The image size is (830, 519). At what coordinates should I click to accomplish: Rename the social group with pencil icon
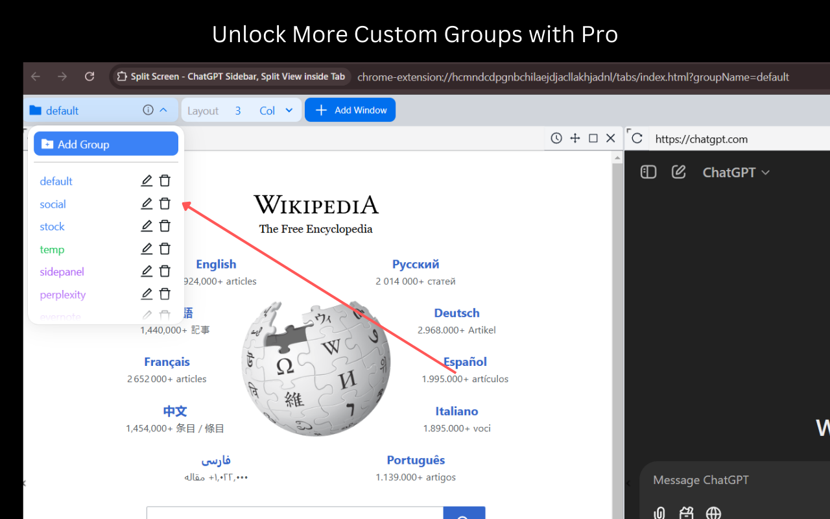pyautogui.click(x=147, y=204)
